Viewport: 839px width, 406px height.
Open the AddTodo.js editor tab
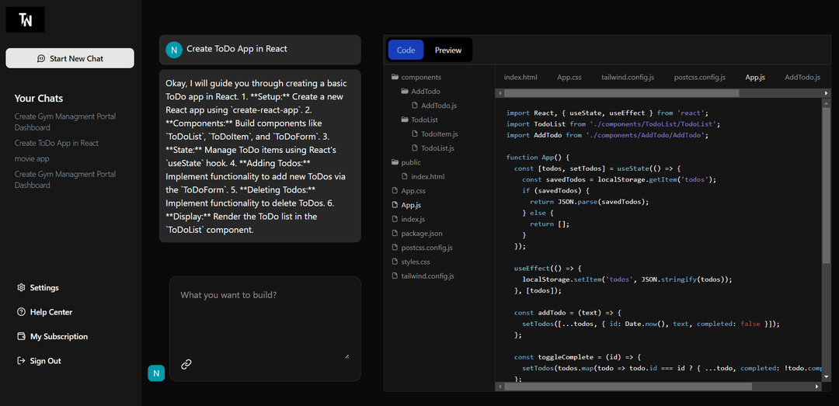[802, 77]
